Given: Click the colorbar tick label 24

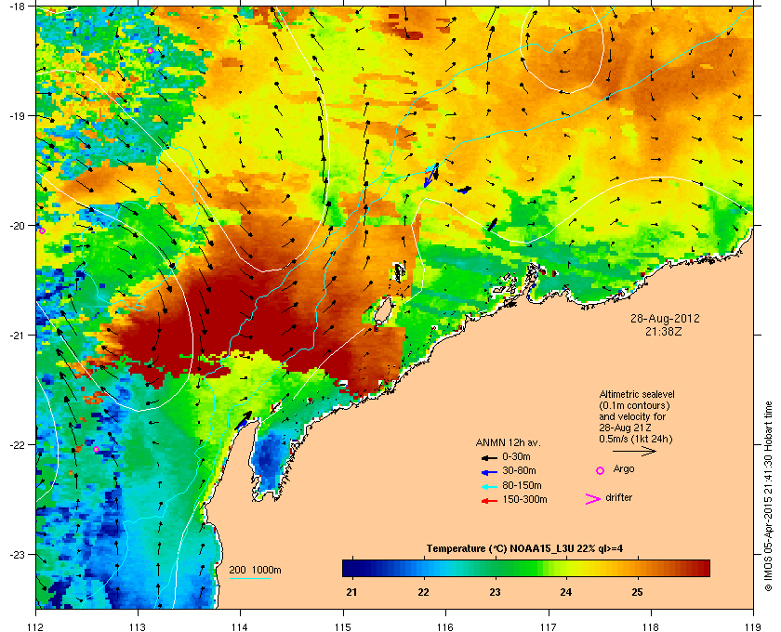Looking at the screenshot, I should point(566,592).
